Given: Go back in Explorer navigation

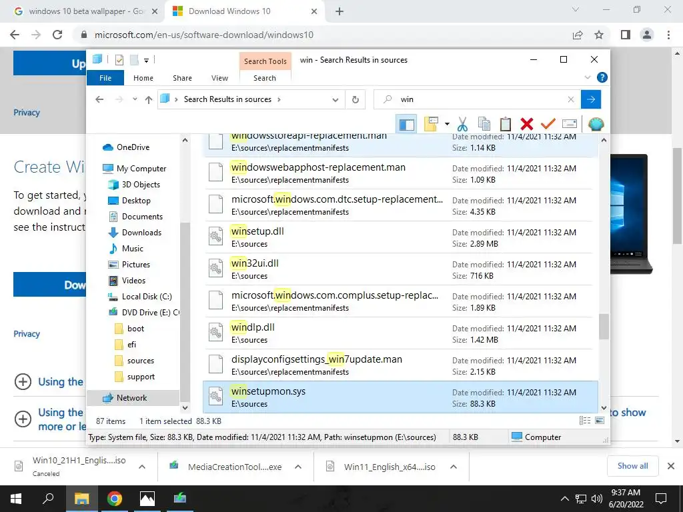Looking at the screenshot, I should pyautogui.click(x=99, y=100).
